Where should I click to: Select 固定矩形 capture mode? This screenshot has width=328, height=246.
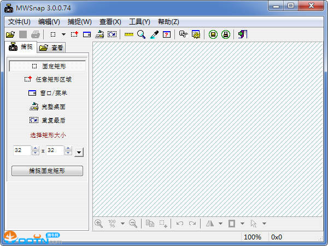[x=48, y=66]
